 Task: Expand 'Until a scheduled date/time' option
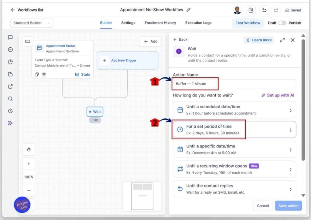point(234,110)
